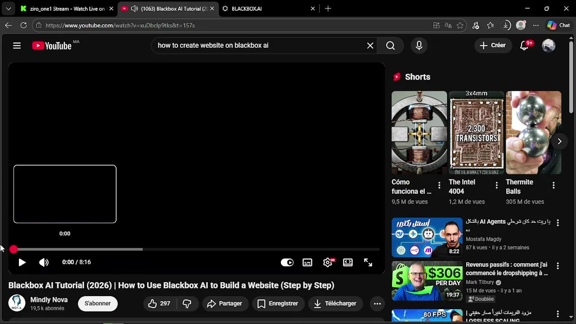Screen dimensions: 576x324
Task: Seek on the video progress bar
Action: click(196, 249)
